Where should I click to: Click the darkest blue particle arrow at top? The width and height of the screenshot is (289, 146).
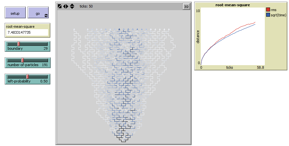[119, 29]
